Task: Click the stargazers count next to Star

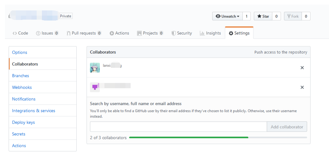Action: pyautogui.click(x=276, y=16)
